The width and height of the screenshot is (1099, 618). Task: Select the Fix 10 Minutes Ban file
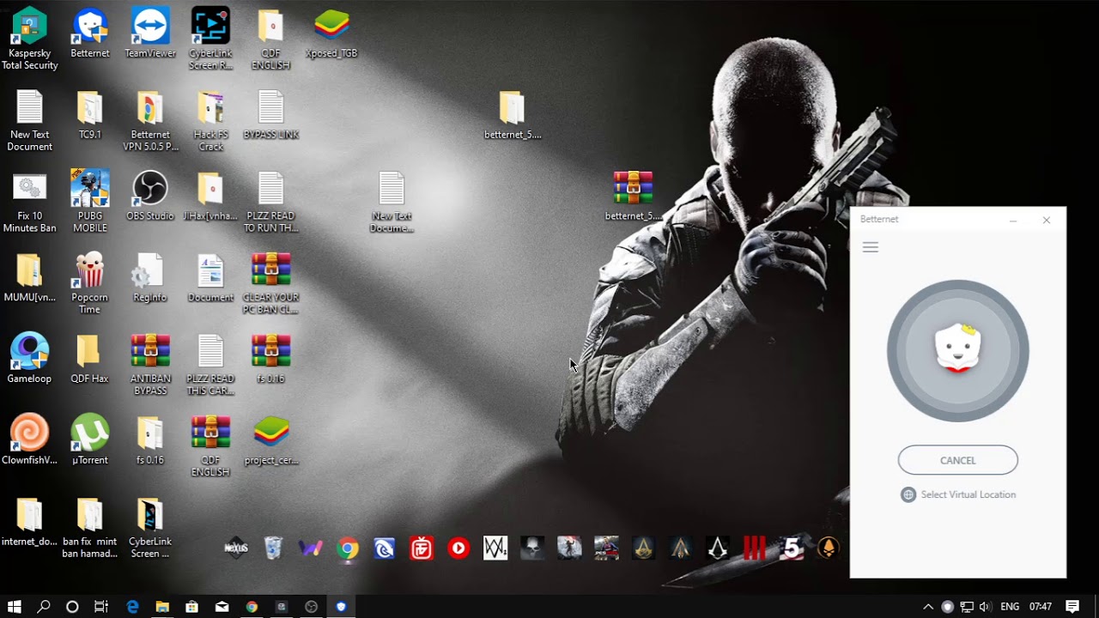[x=30, y=203]
